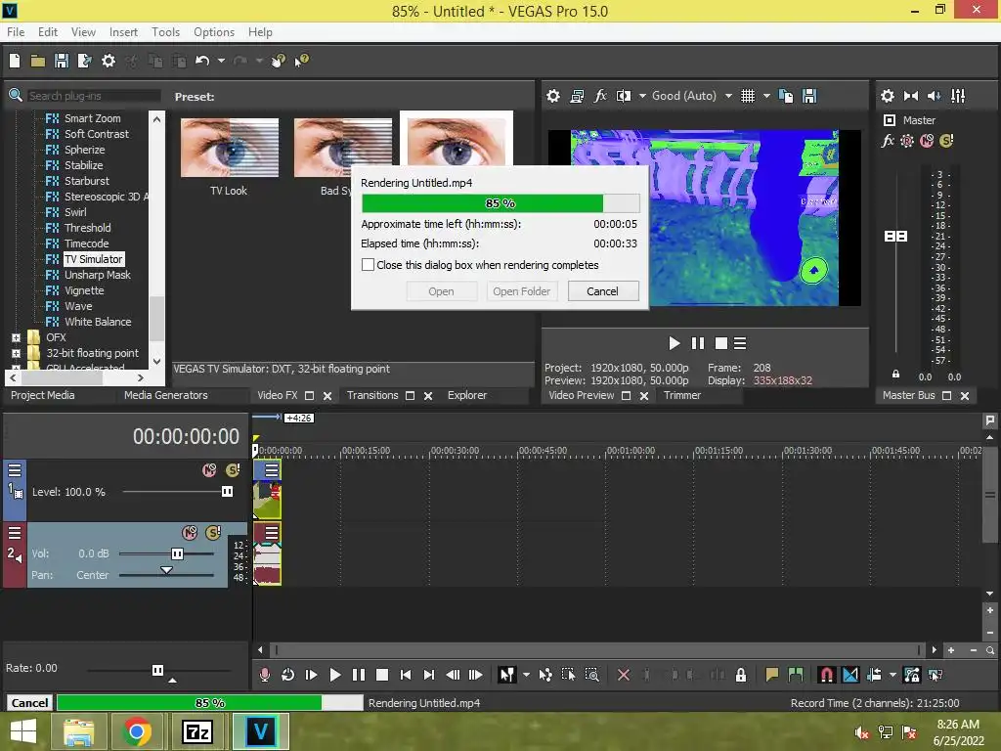Click the status bar Cancel button

point(29,703)
